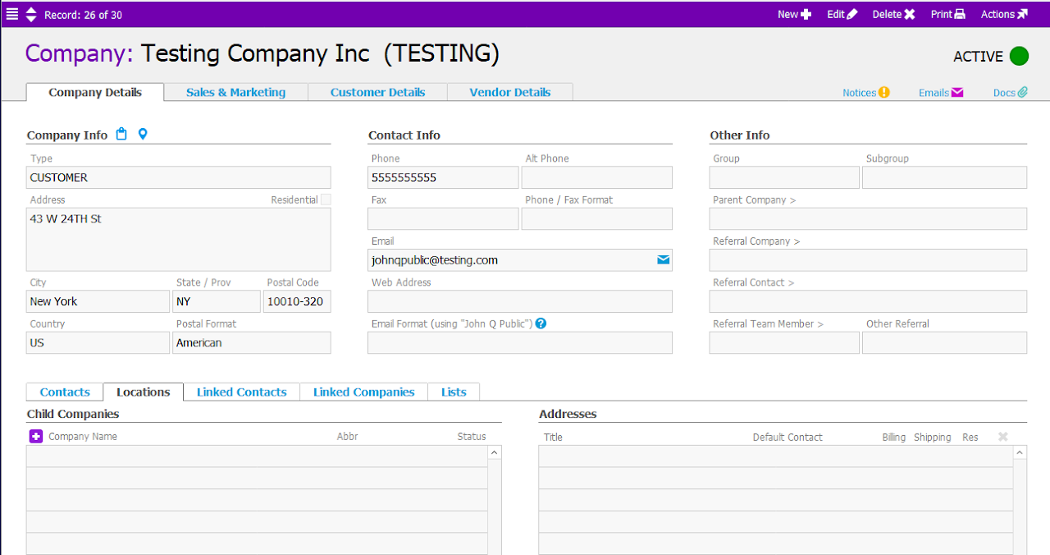Click the Web Address field

click(x=520, y=301)
